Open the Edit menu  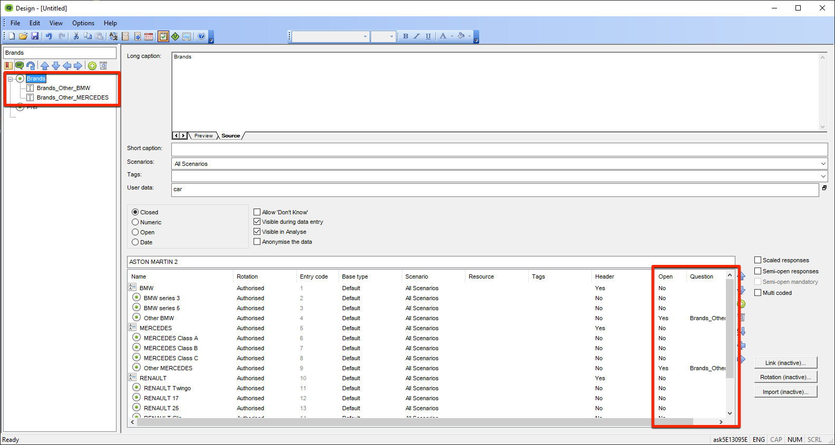35,23
